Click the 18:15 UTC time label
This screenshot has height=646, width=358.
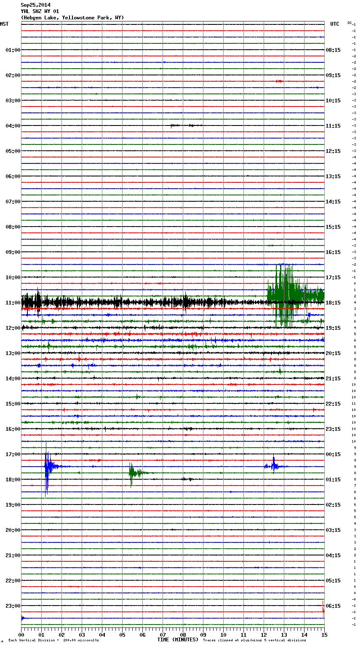(333, 303)
